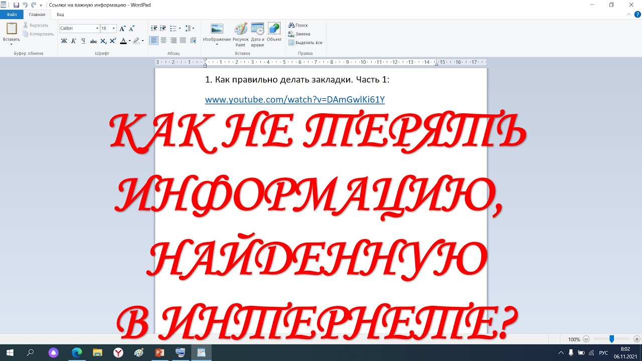Toggle strikethrough (abc) formatting
This screenshot has width=642, height=361.
point(93,41)
